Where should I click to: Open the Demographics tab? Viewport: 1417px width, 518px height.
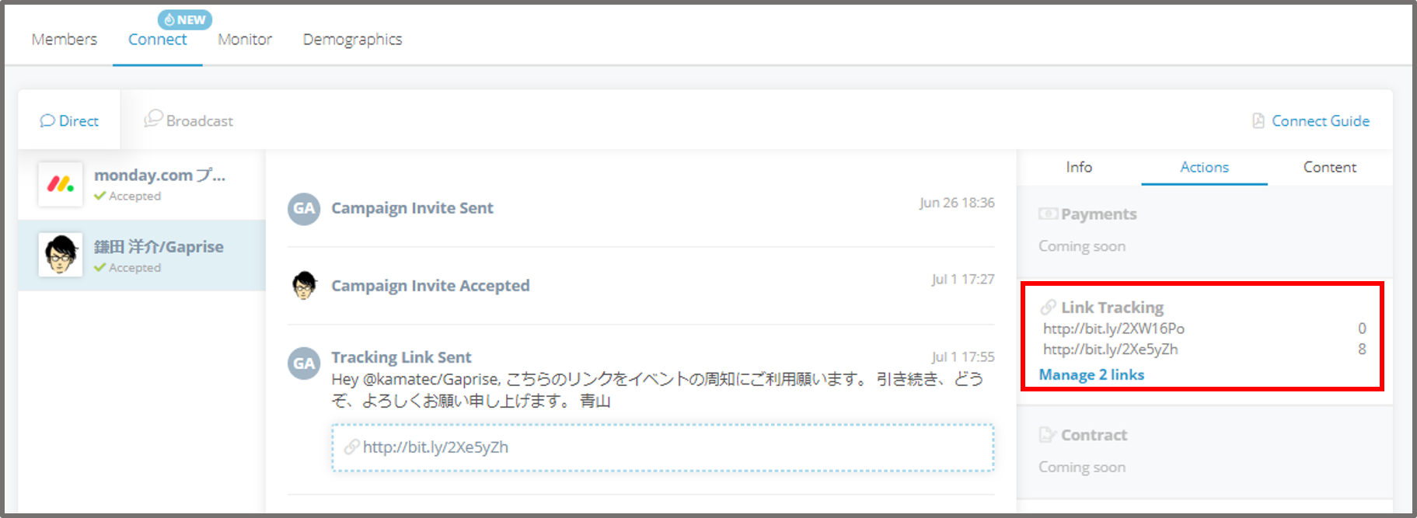point(352,40)
